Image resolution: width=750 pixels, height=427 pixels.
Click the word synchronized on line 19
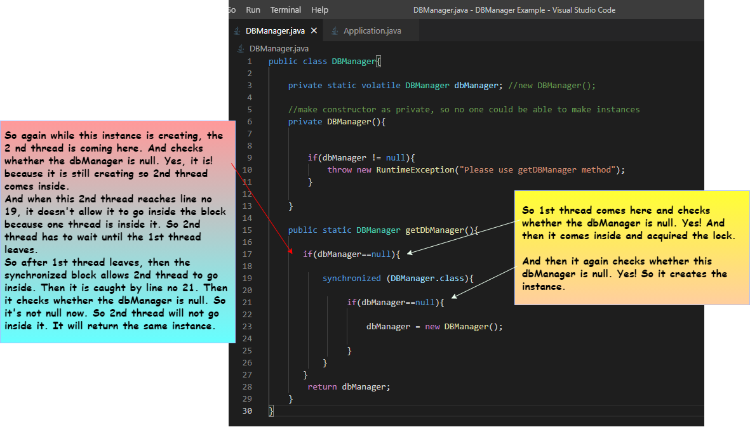pos(351,278)
